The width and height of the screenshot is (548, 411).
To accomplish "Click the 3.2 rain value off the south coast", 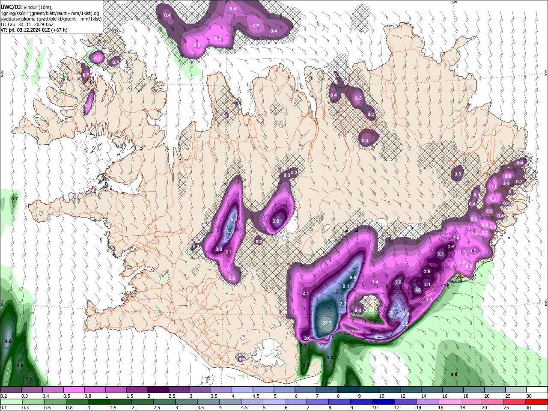I will 330,357.
